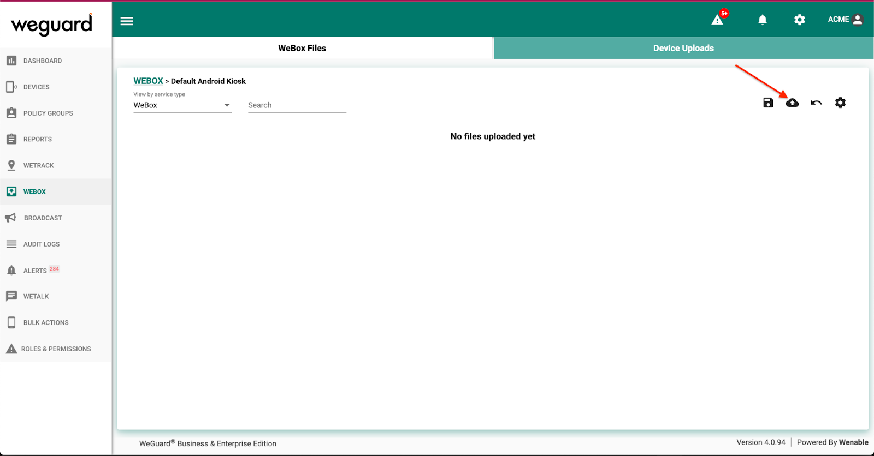The width and height of the screenshot is (874, 456).
Task: Click WeGuard Business & Enterprise Edition text
Action: (x=208, y=443)
